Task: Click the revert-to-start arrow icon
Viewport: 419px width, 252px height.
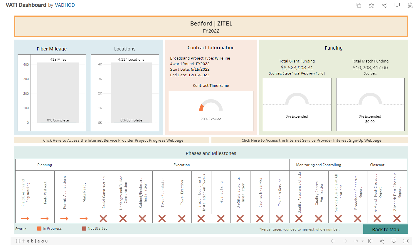Action: pos(371,241)
